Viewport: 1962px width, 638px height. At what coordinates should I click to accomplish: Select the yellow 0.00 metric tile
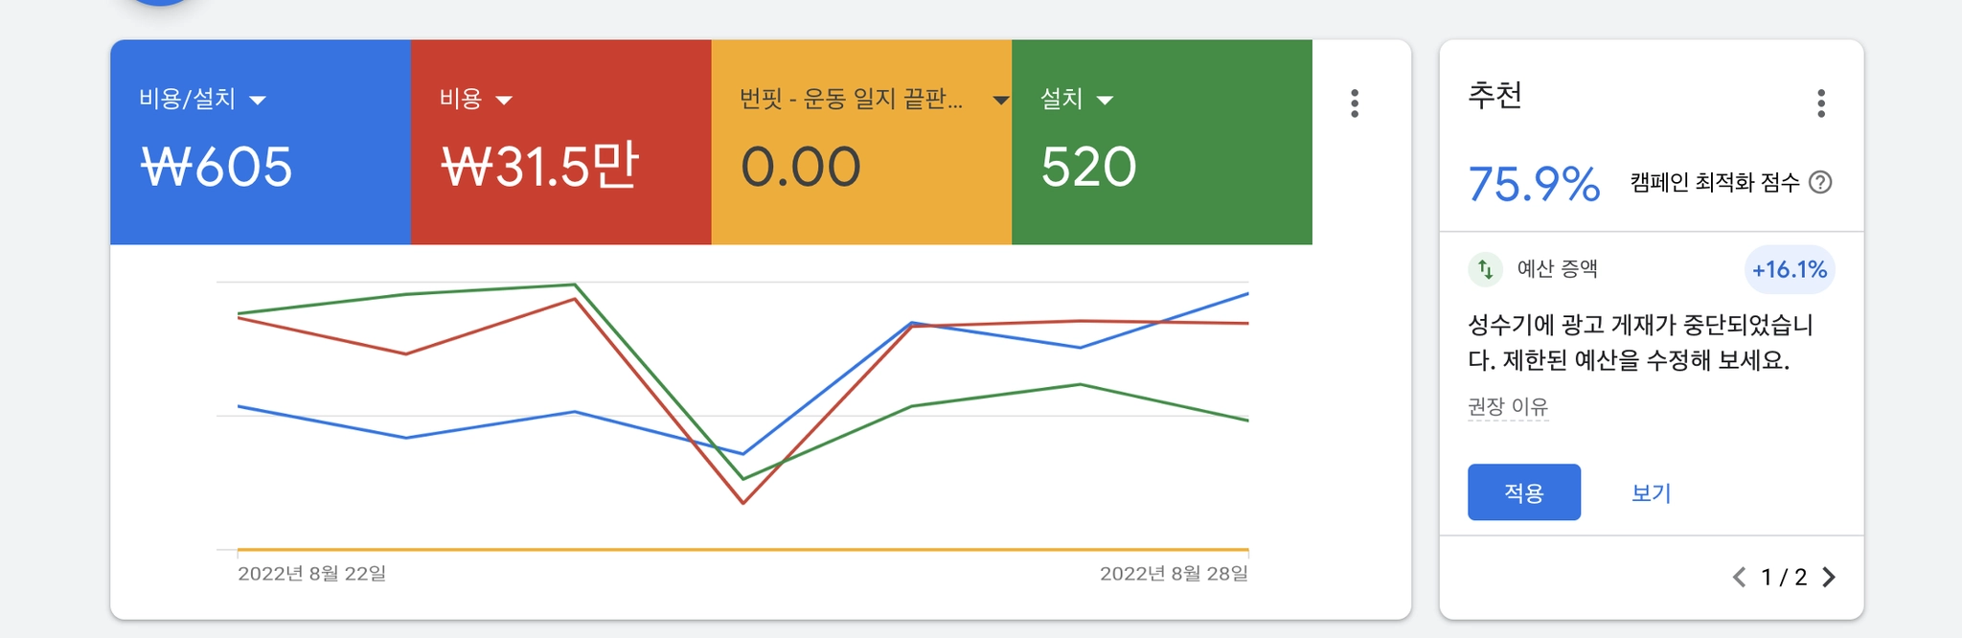860,168
